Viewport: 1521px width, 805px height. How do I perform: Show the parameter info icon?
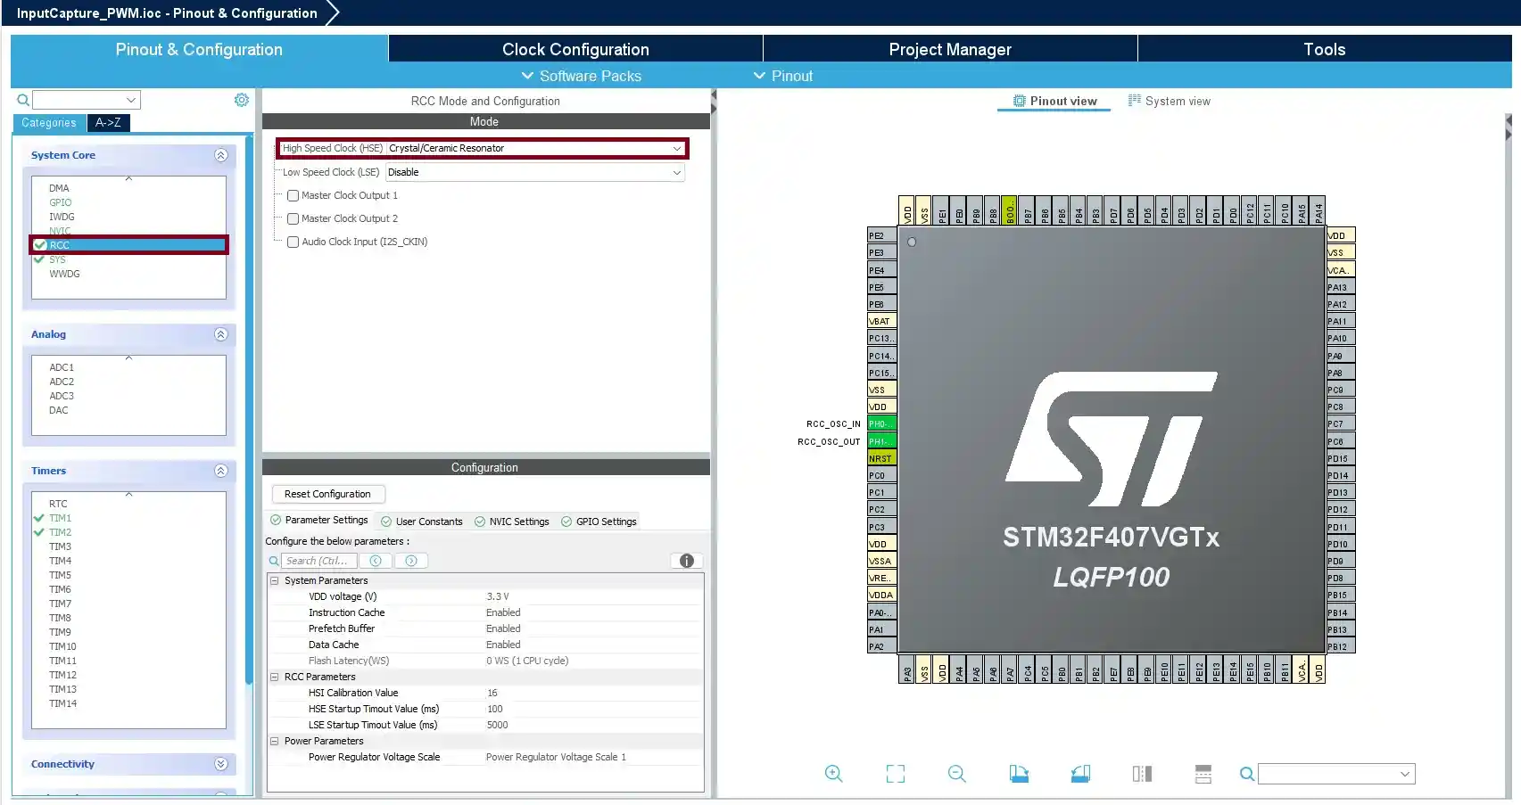pos(686,561)
